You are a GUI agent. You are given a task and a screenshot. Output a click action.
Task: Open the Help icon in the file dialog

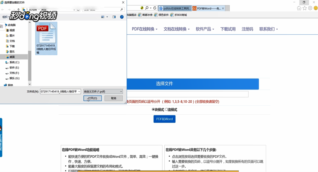(122, 17)
